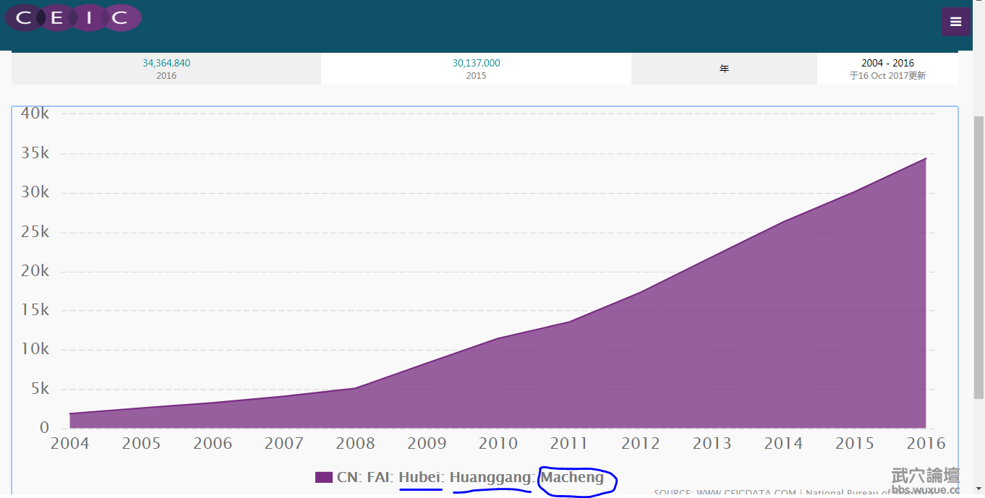Image resolution: width=985 pixels, height=498 pixels.
Task: Click the purple legend color swatch
Action: (324, 477)
